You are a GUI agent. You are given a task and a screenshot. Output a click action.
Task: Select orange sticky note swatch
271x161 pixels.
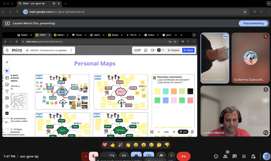[x=174, y=91]
